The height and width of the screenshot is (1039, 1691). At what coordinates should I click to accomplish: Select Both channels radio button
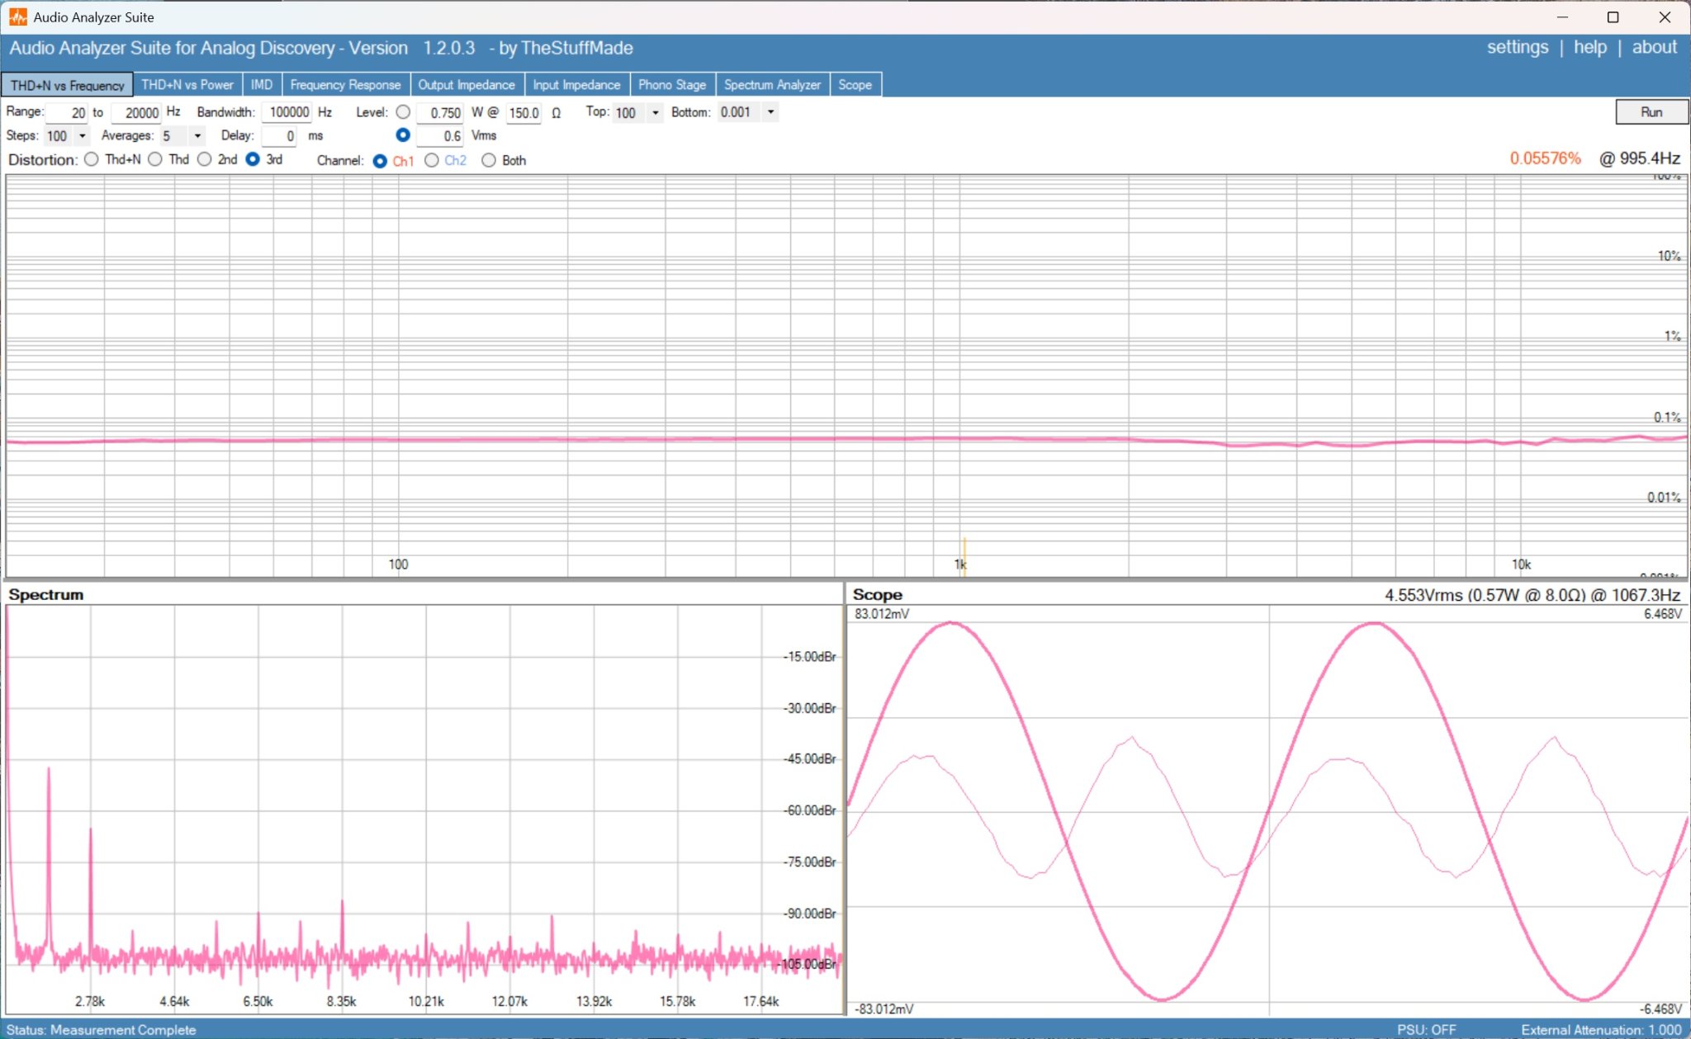[x=489, y=160]
